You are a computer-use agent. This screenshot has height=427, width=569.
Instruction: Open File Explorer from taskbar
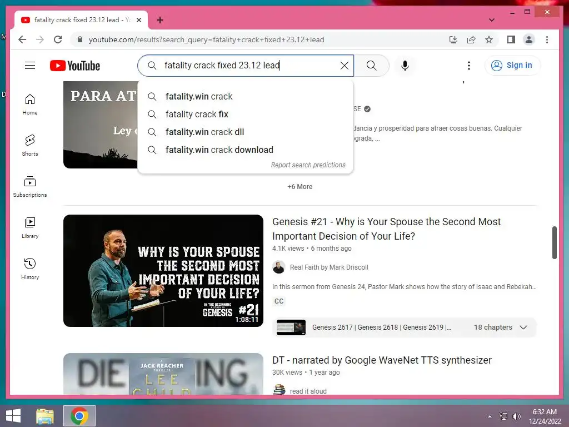pyautogui.click(x=45, y=416)
